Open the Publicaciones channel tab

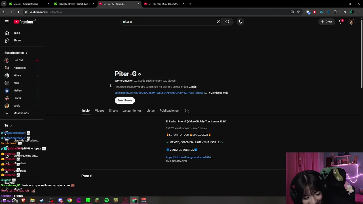(169, 111)
